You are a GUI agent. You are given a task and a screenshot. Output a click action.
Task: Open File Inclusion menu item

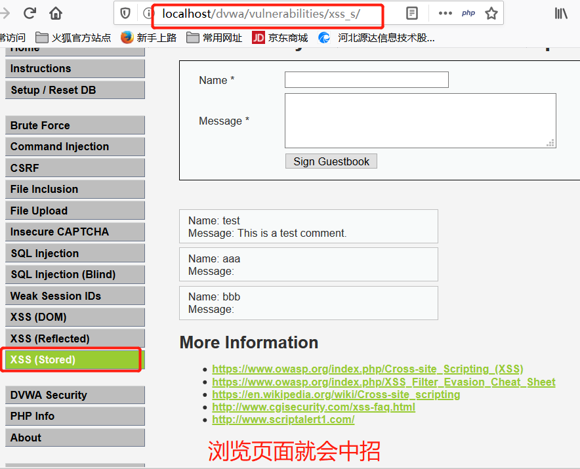[75, 190]
